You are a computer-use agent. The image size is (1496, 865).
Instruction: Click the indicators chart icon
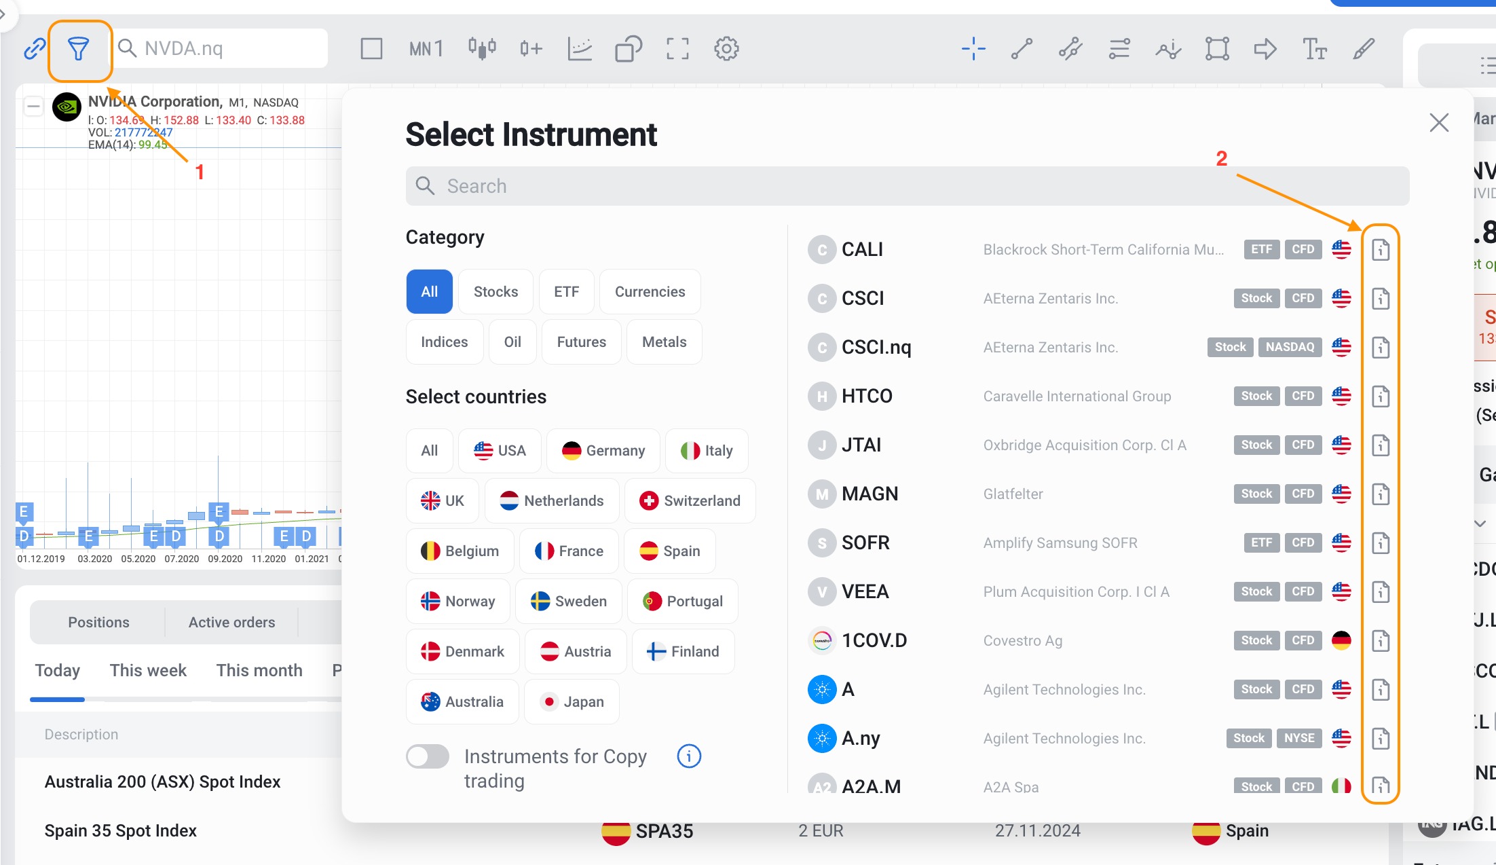[580, 49]
